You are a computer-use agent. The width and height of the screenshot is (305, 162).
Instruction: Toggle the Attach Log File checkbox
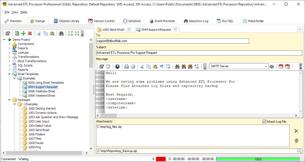coord(264,122)
